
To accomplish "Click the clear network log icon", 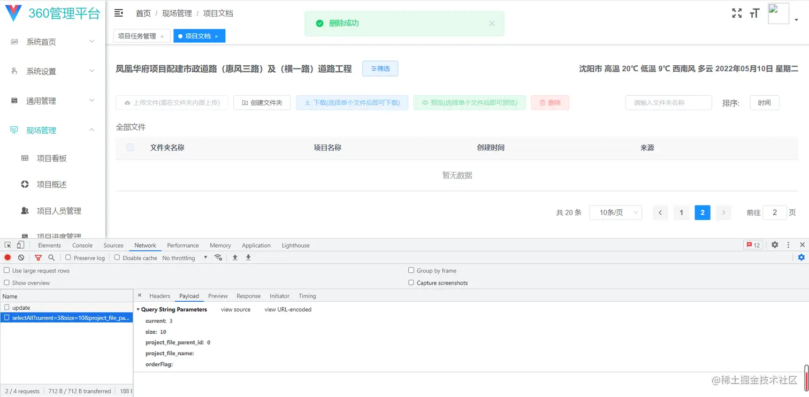I will pyautogui.click(x=21, y=257).
